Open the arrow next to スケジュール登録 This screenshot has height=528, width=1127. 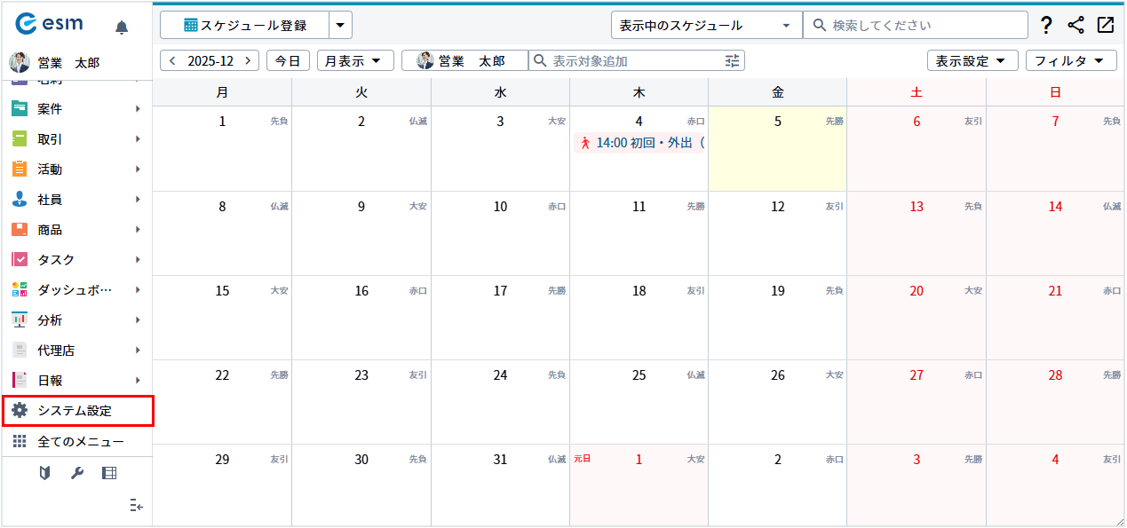(340, 26)
